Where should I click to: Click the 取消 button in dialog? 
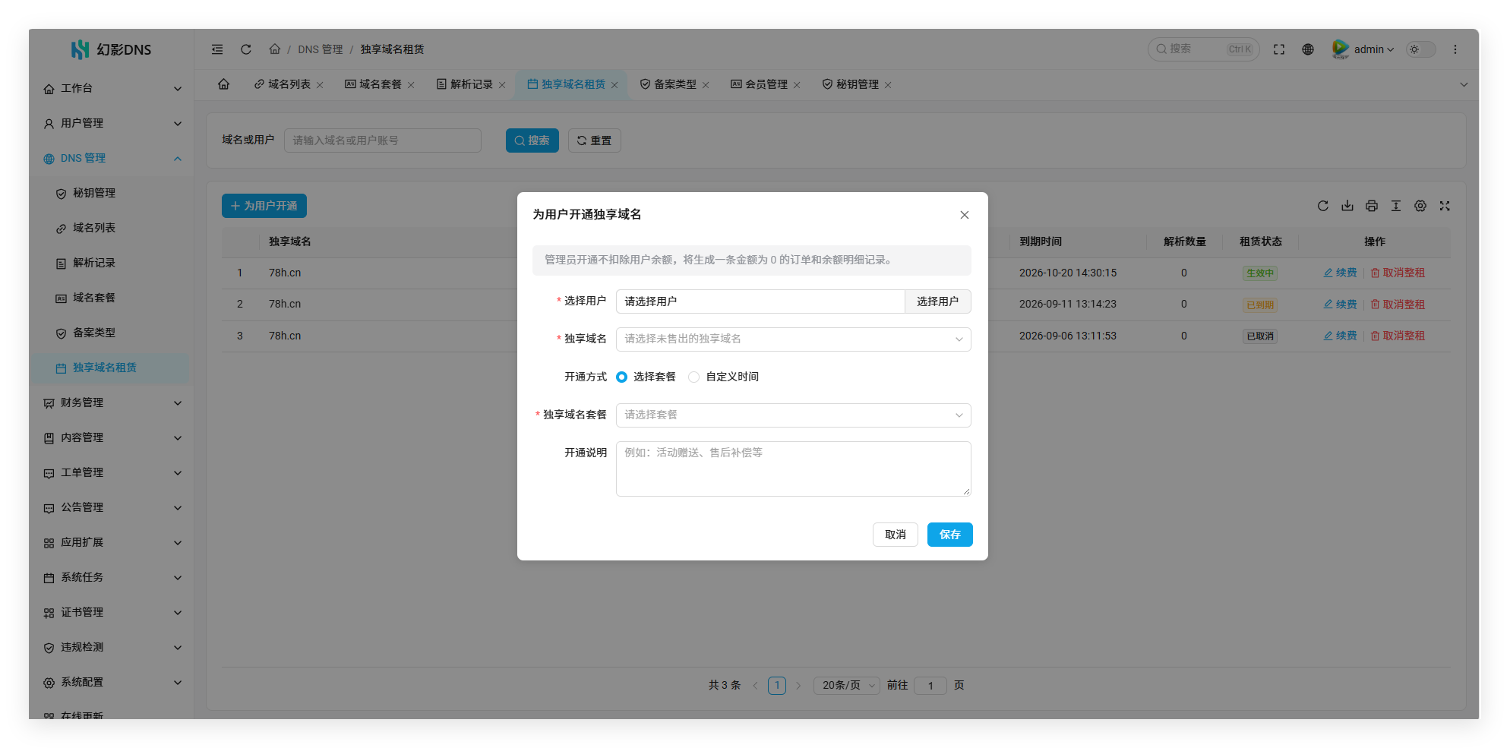click(x=896, y=535)
